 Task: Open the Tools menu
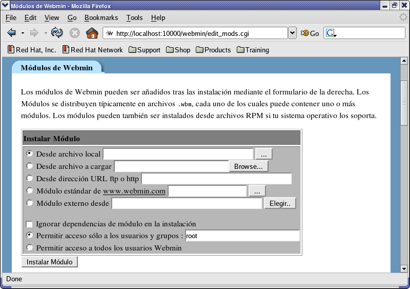134,17
